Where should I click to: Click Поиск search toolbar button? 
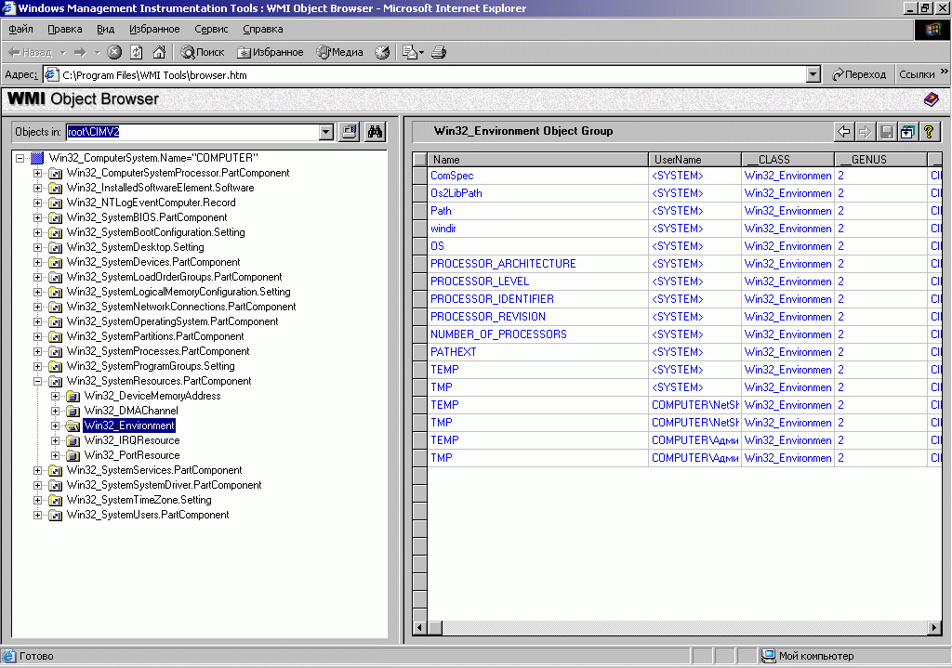203,52
